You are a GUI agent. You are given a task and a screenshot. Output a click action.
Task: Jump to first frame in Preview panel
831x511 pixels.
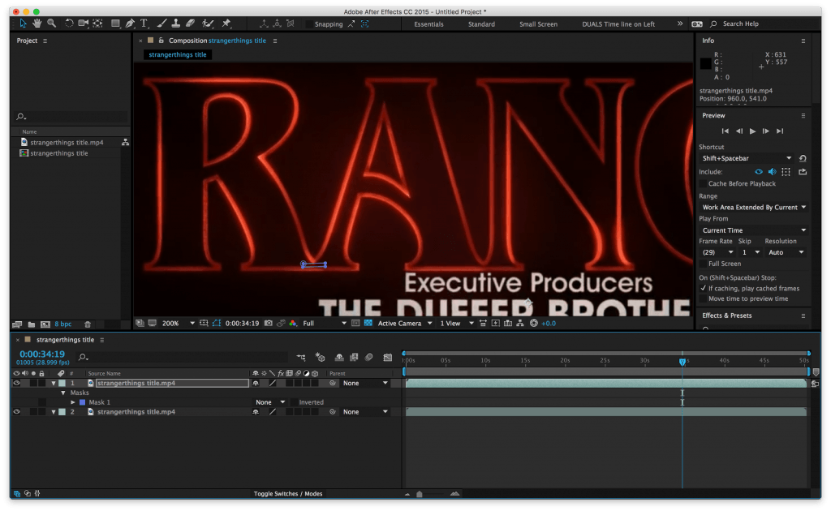(725, 131)
